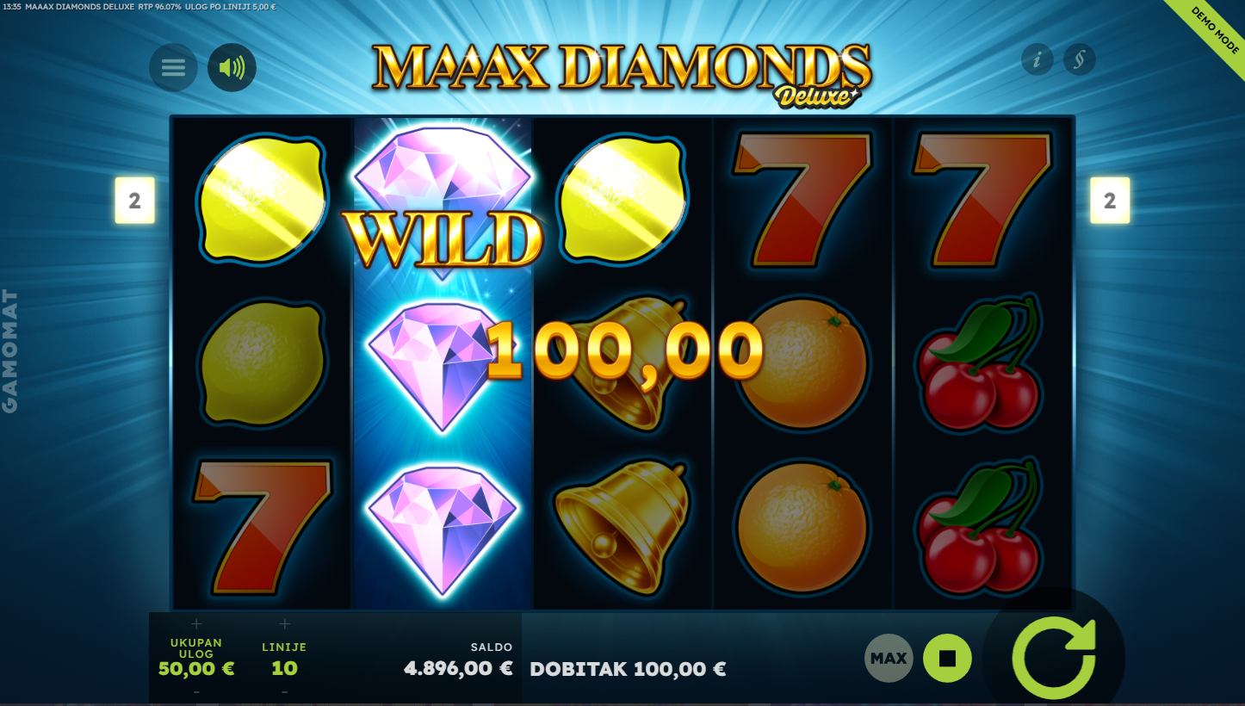Click the WILD diamond symbol
Image resolution: width=1245 pixels, height=706 pixels.
[443, 203]
